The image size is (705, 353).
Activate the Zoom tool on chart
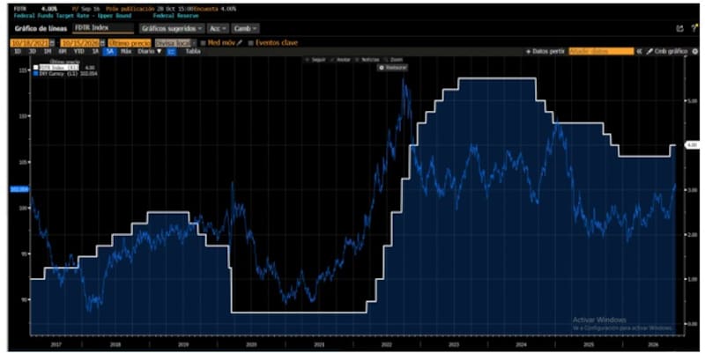click(393, 60)
